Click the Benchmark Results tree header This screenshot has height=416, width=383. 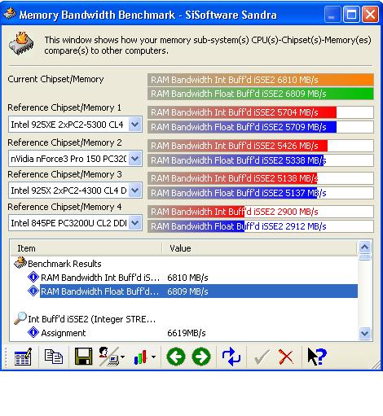(64, 264)
